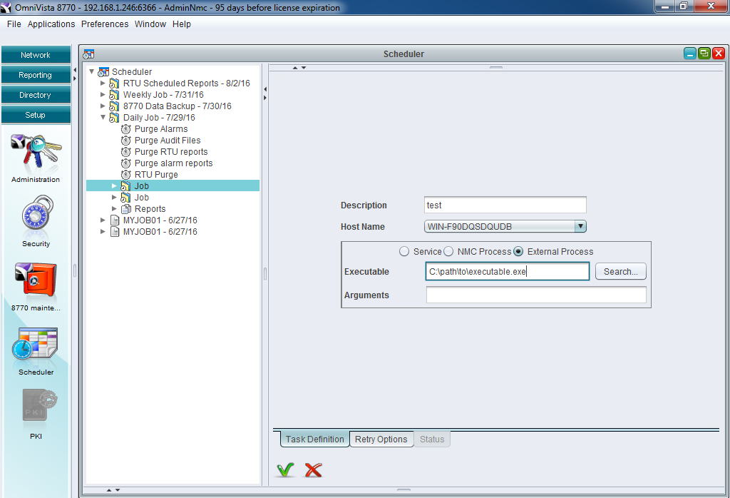
Task: Click the Description text field
Action: click(x=505, y=205)
